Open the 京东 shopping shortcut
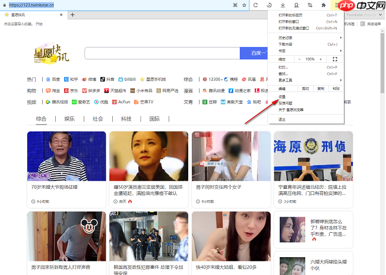 (x=71, y=91)
